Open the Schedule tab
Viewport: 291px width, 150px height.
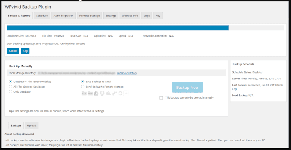pos(42,16)
